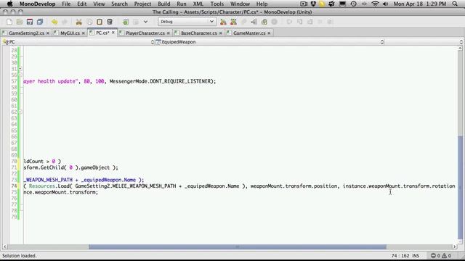The image size is (465, 261).
Task: Click the Save All toolbar icon
Action: click(x=40, y=22)
